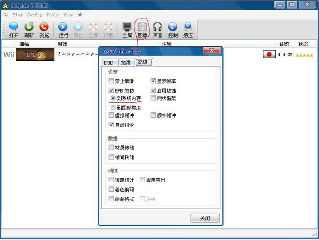Image resolution: width=319 pixels, height=240 pixels.
Task: Enable 网状框架 checkbox
Action: [x=153, y=98]
